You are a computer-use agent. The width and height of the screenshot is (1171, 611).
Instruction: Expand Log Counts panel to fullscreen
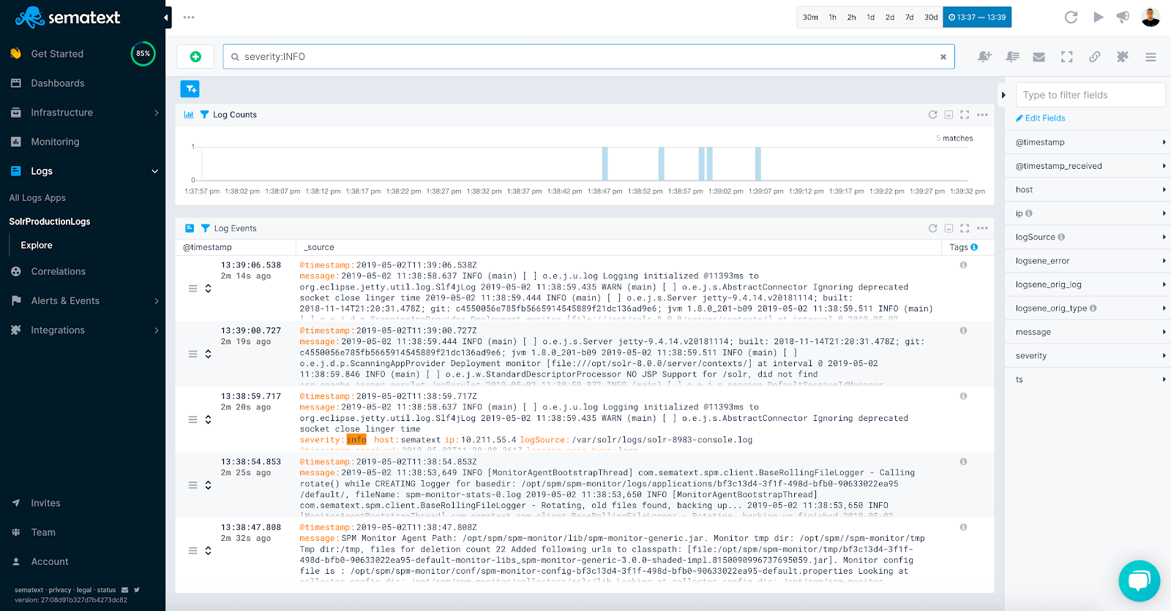965,115
